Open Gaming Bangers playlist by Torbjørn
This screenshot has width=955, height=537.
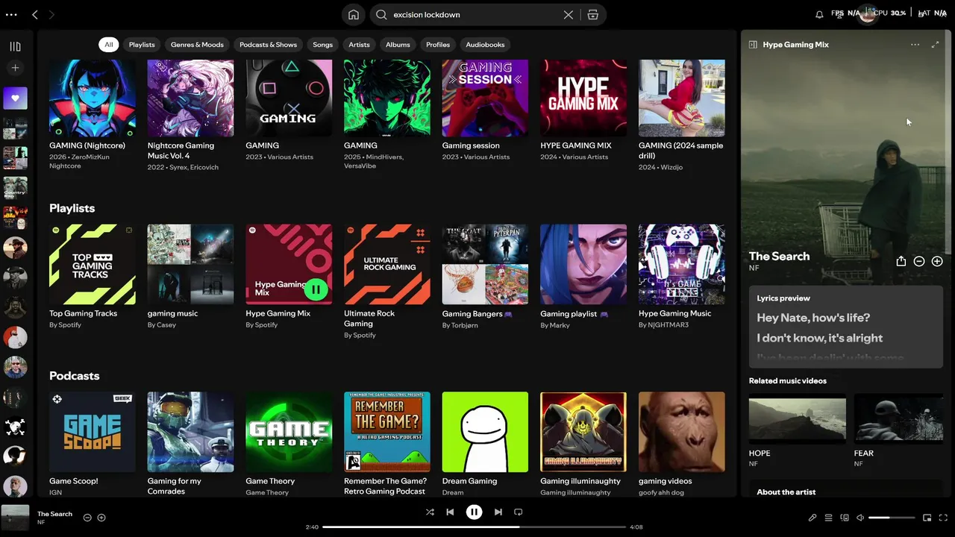pyautogui.click(x=485, y=277)
